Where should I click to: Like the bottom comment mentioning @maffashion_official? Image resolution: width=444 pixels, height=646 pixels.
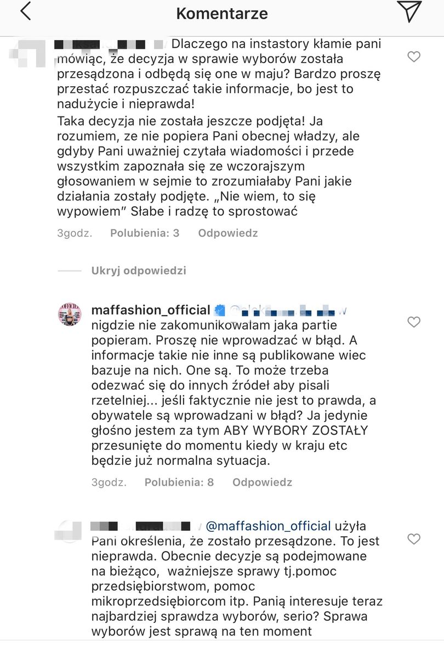(414, 538)
